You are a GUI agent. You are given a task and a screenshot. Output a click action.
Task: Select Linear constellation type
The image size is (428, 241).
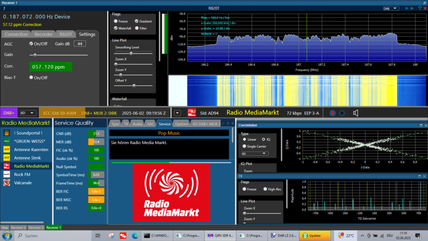click(245, 139)
